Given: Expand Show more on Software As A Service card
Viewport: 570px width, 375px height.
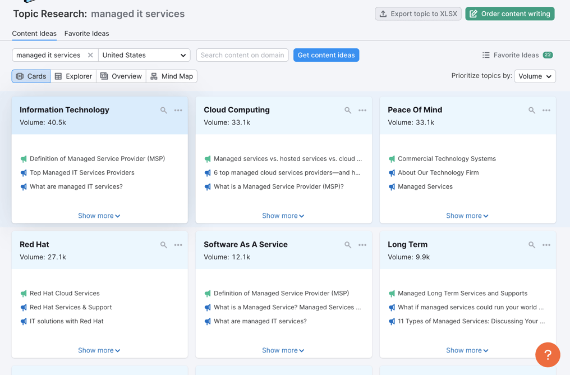Looking at the screenshot, I should [x=283, y=350].
